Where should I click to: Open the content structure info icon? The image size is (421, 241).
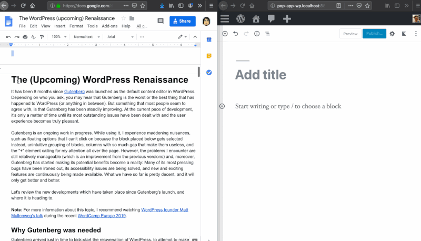click(x=257, y=34)
